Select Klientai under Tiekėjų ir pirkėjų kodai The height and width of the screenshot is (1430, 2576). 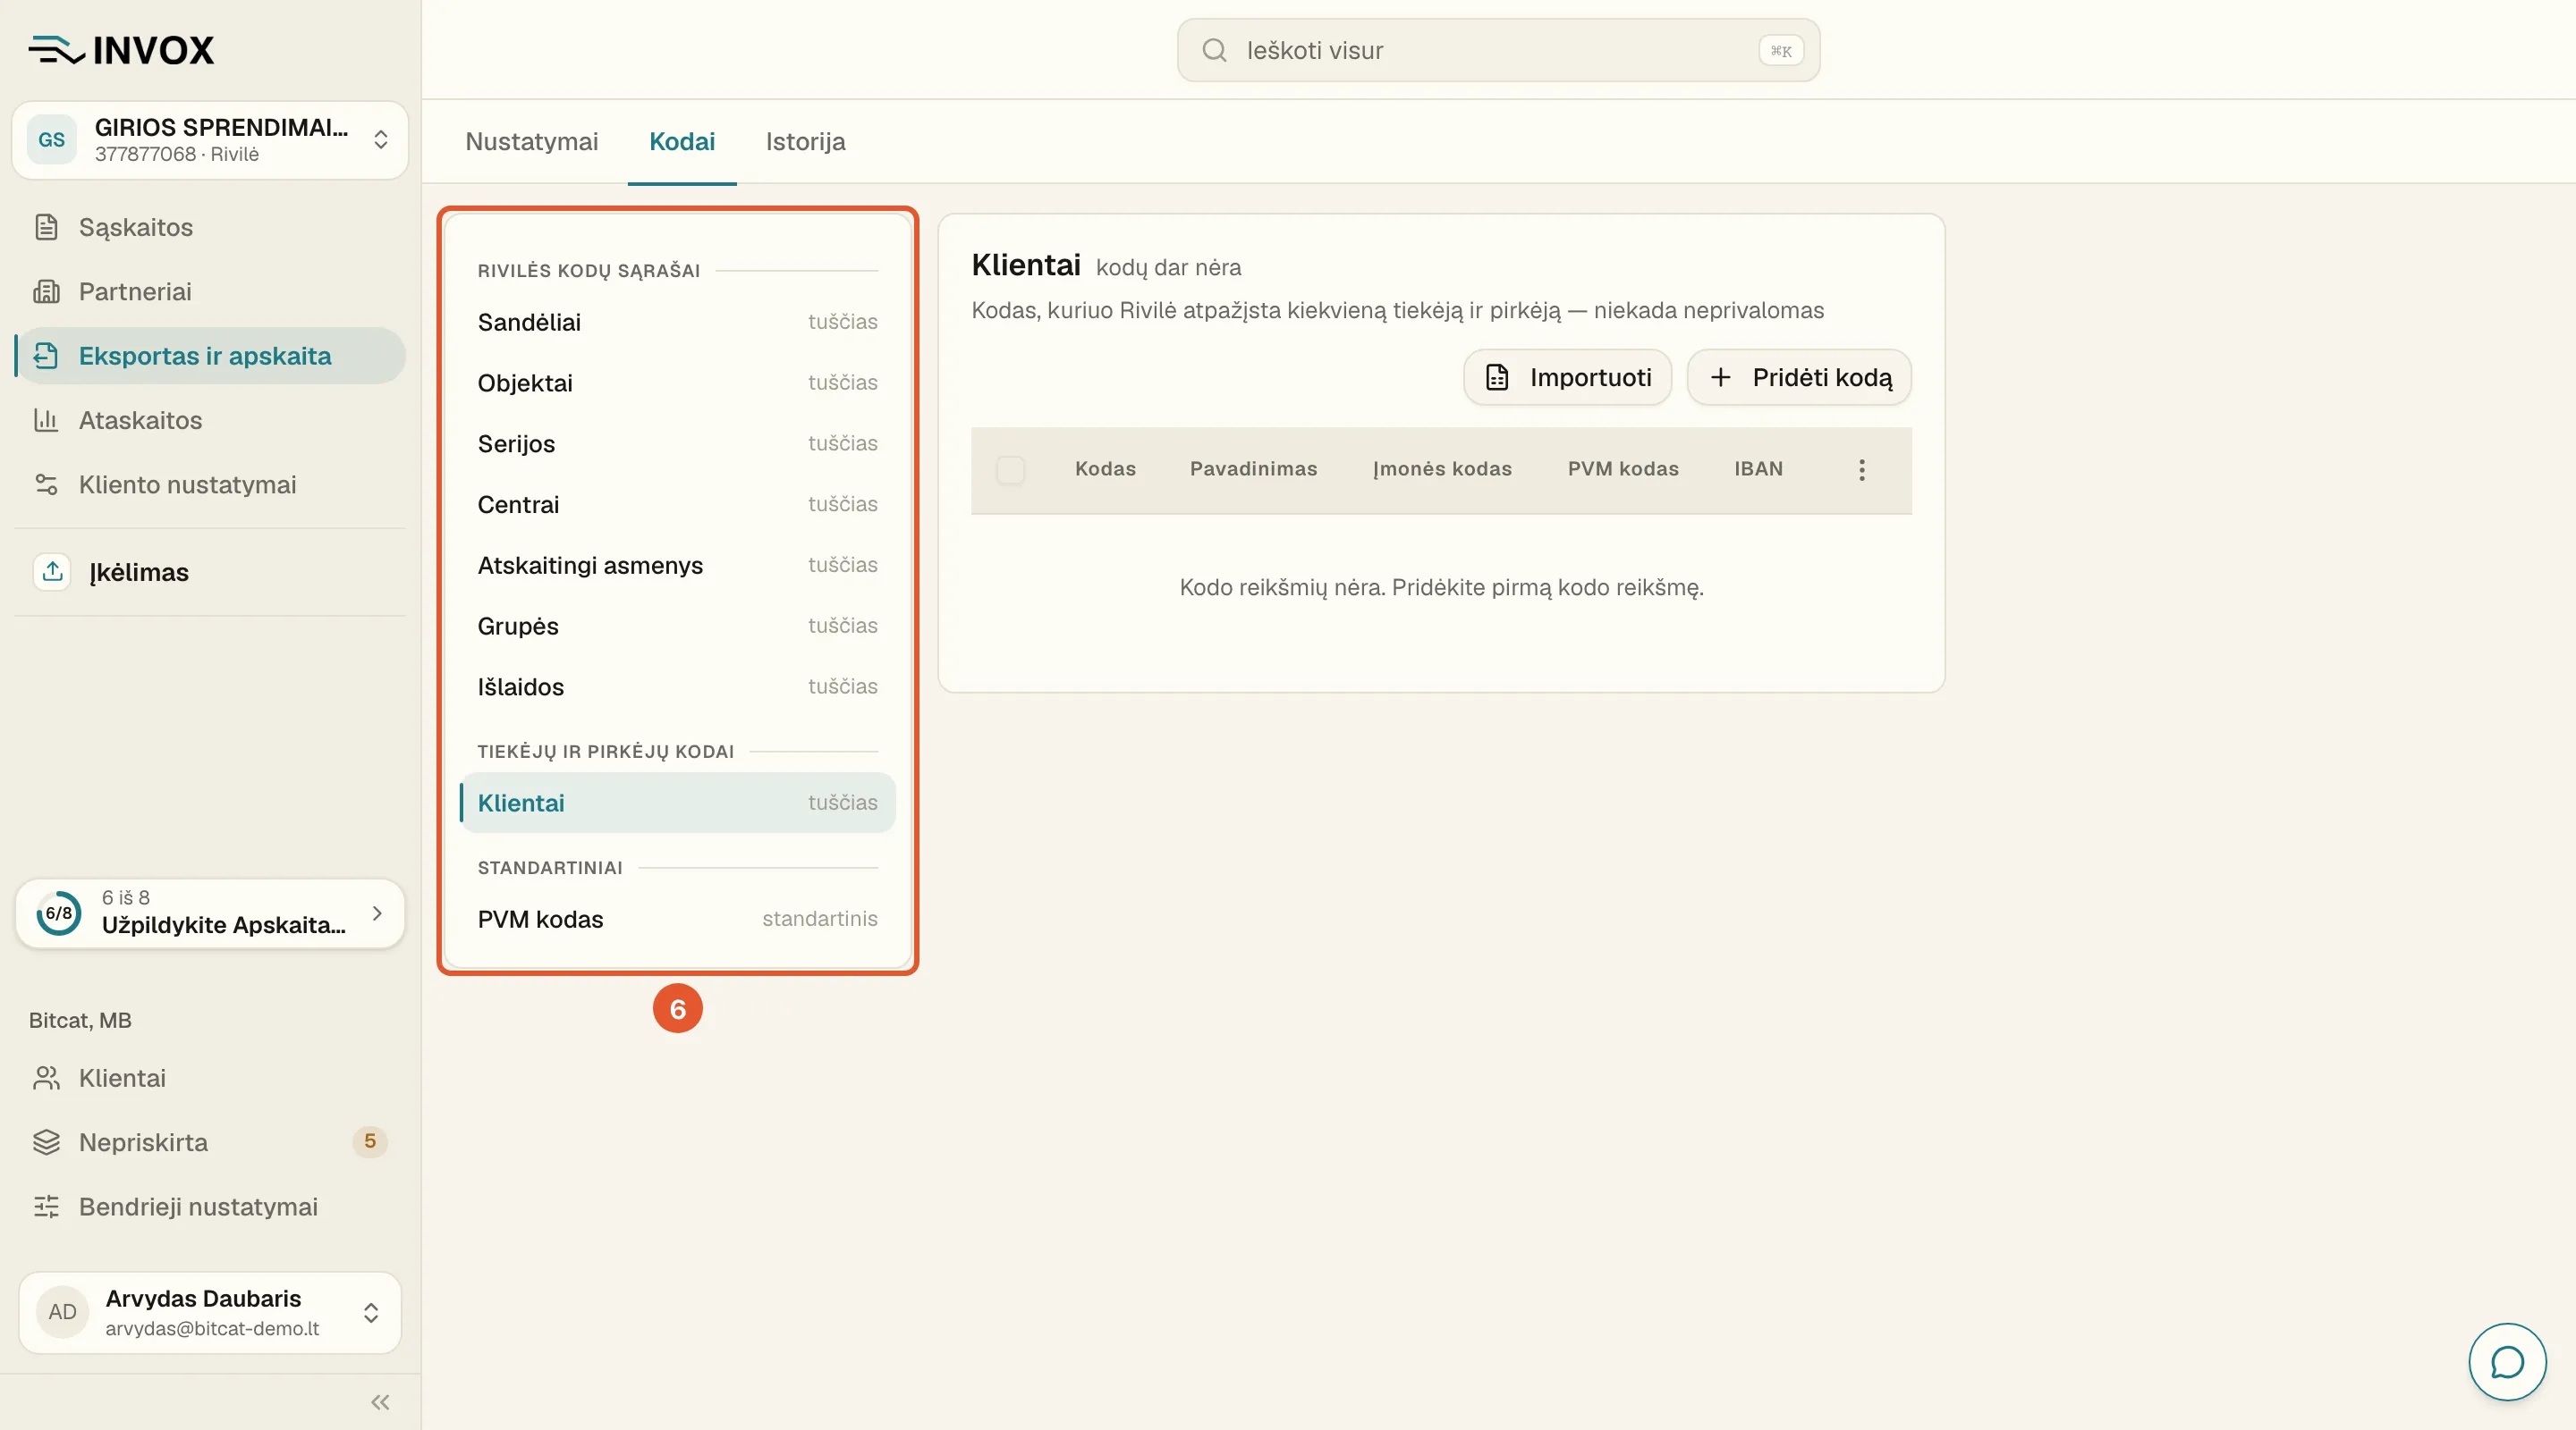coord(677,803)
